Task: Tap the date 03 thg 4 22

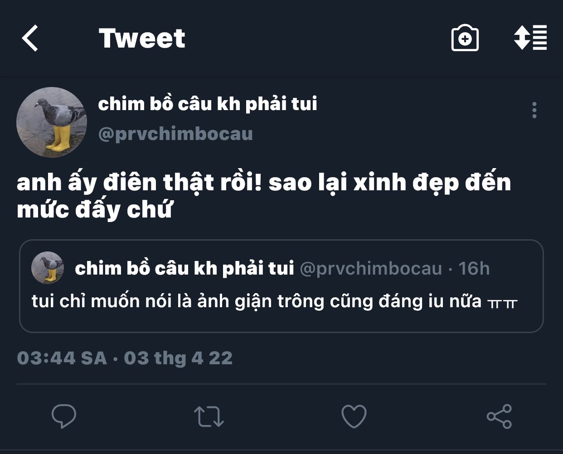Action: click(x=178, y=358)
